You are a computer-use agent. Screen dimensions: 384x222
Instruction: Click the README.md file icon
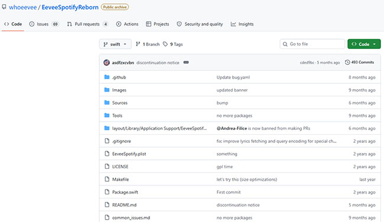click(x=107, y=204)
